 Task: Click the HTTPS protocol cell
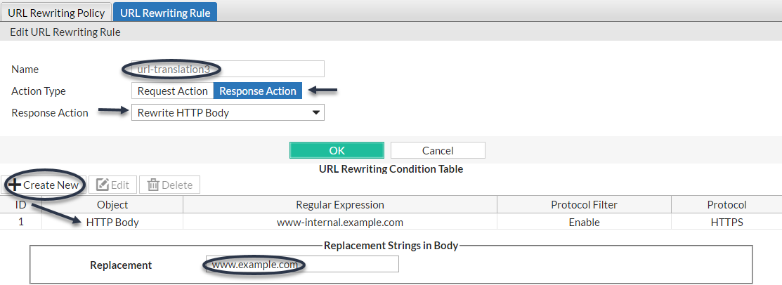[726, 222]
